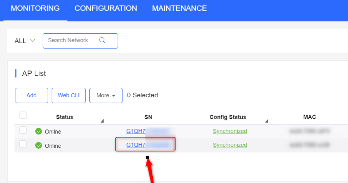Open the Web CLI button
Viewport: 348px width, 183px height.
coord(69,95)
